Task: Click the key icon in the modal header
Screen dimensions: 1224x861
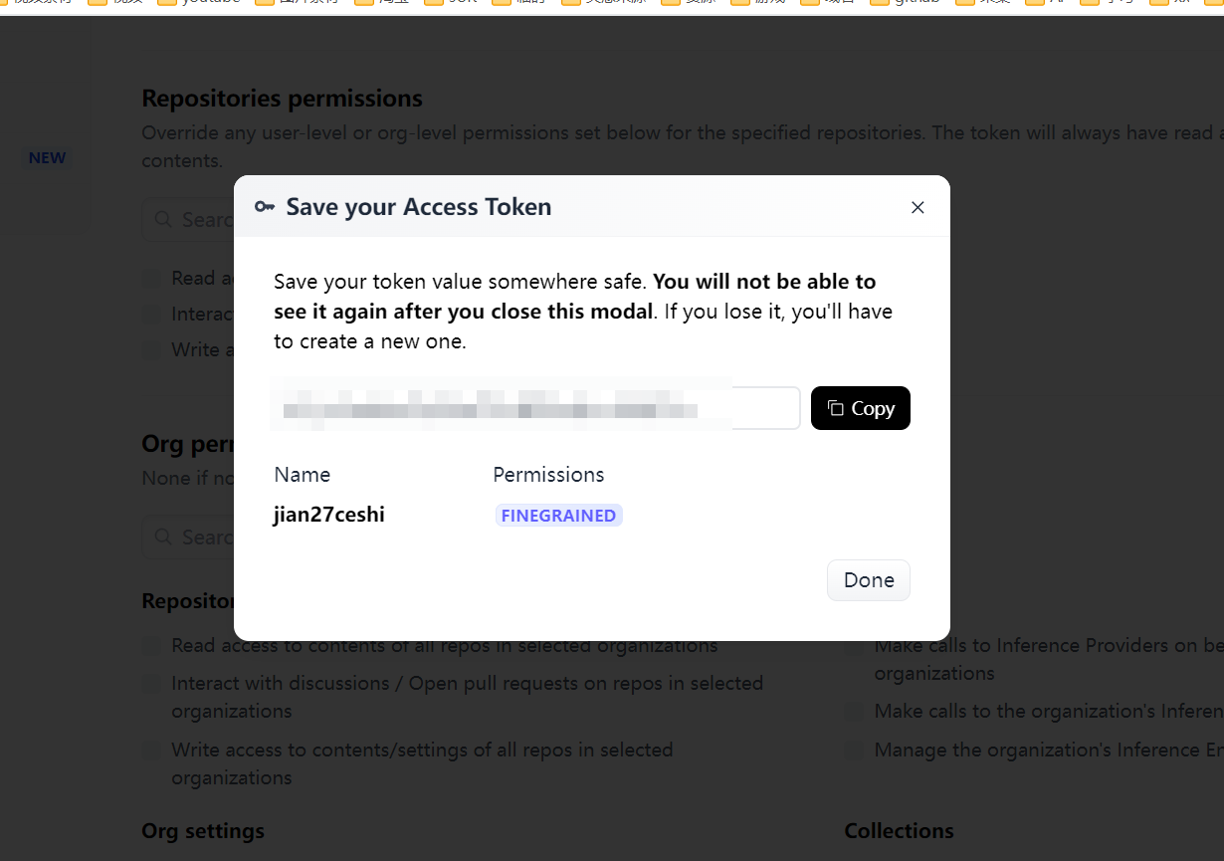Action: pos(264,207)
